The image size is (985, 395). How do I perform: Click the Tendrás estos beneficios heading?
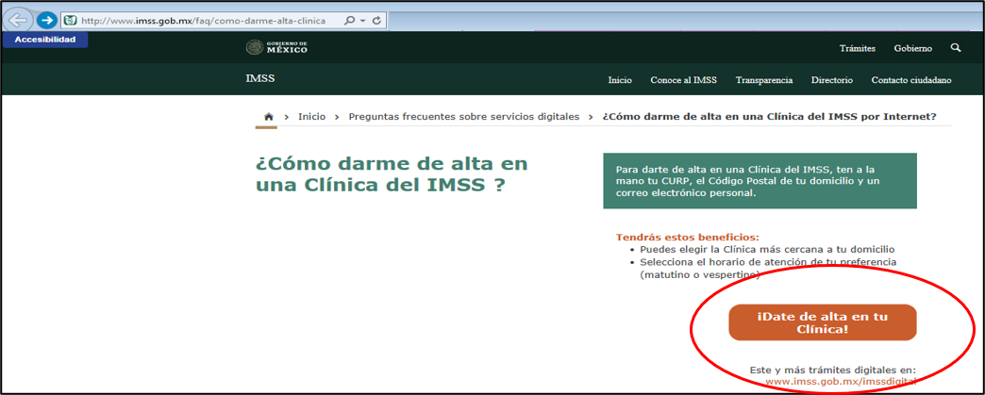pos(687,238)
